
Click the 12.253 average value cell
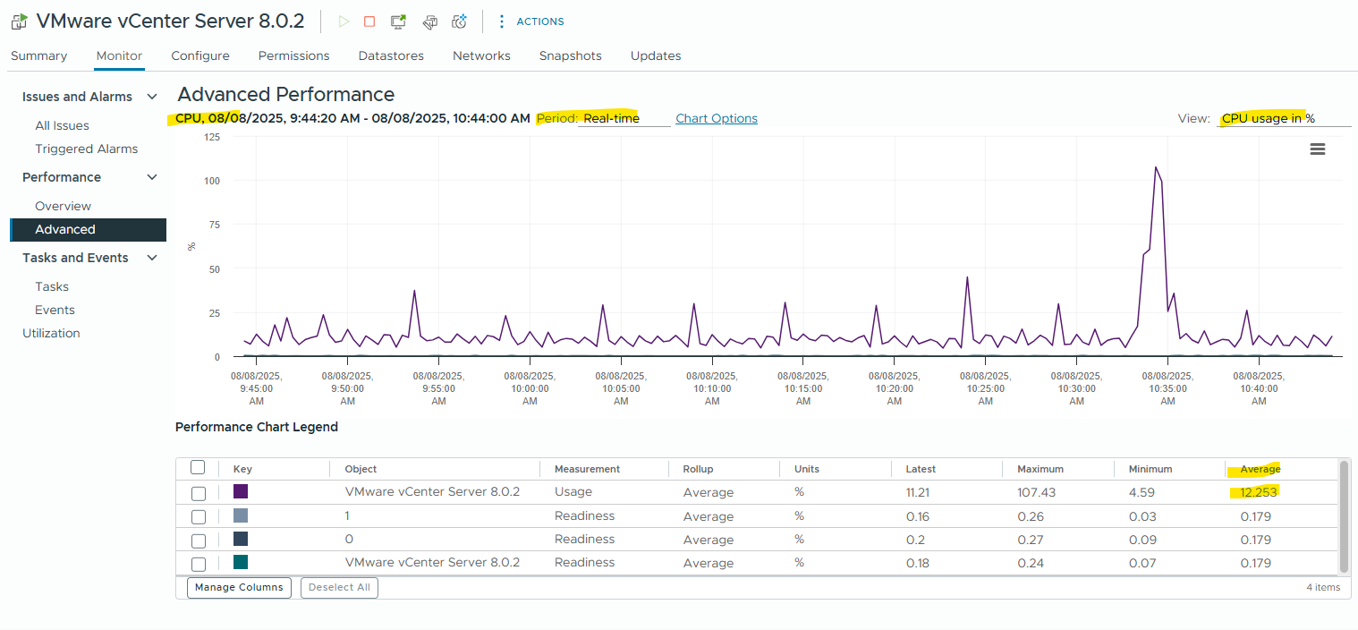(x=1259, y=492)
